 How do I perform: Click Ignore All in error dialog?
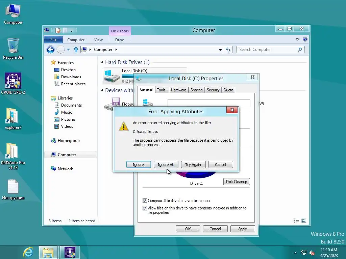[x=166, y=165]
